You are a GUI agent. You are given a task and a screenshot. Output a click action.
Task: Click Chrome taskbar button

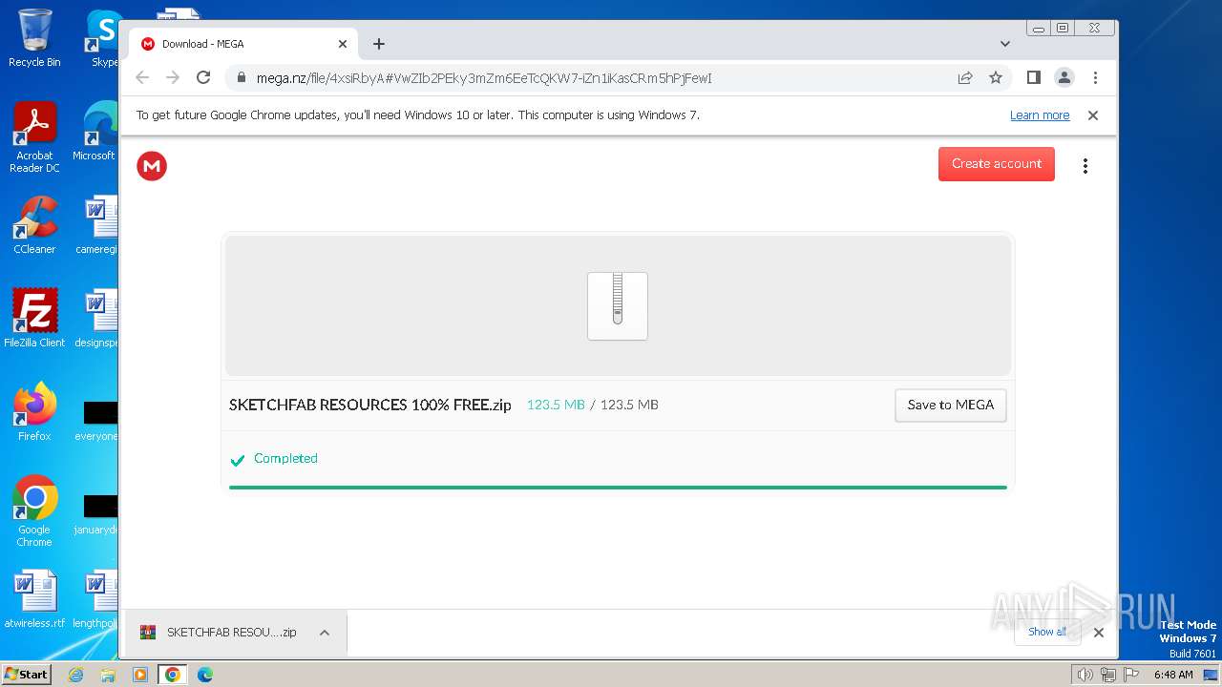[x=173, y=675]
